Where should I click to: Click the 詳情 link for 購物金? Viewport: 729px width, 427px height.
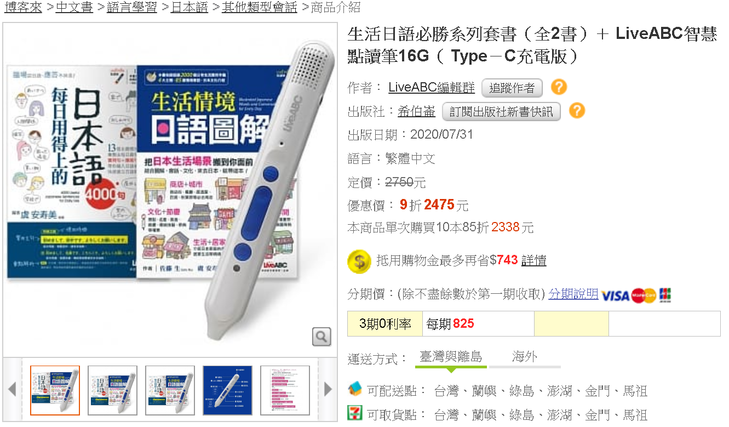[x=533, y=260]
